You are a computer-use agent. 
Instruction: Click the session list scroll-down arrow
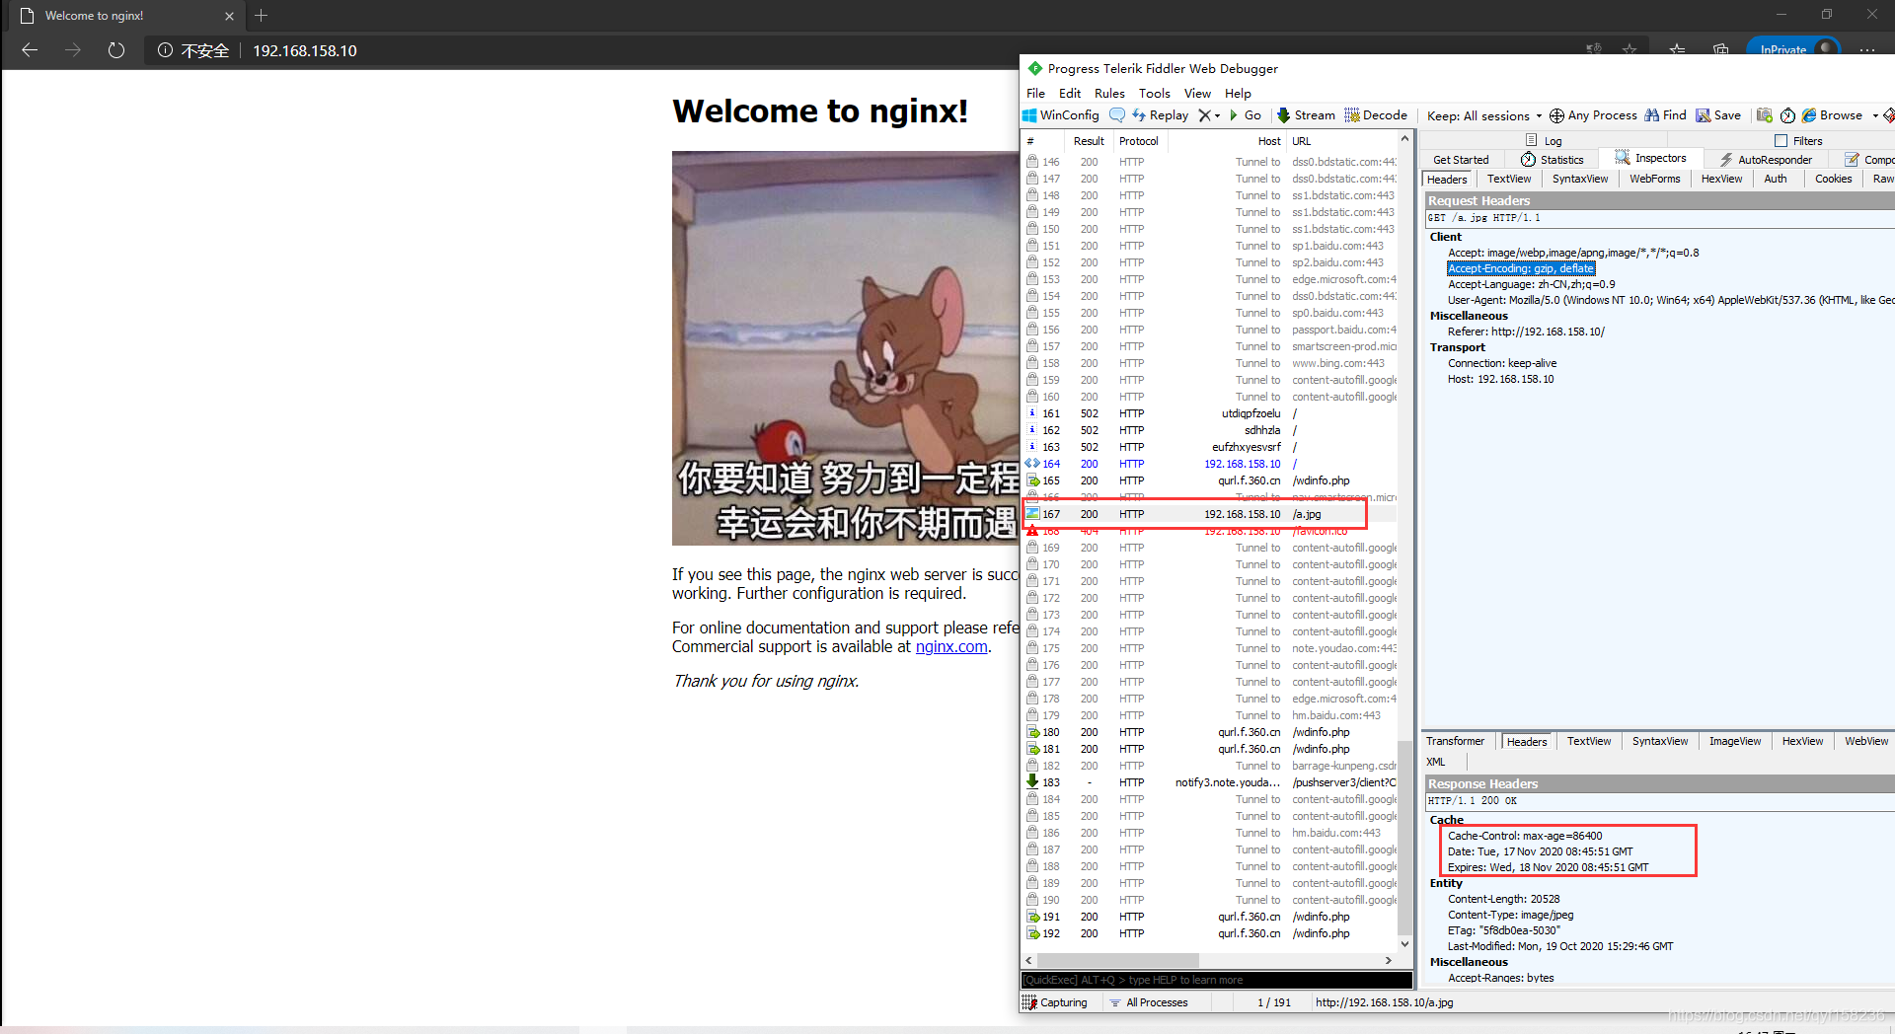[x=1404, y=944]
